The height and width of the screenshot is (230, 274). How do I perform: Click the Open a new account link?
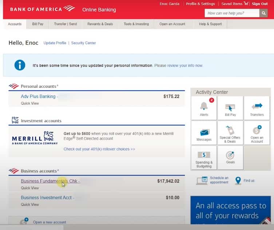49,222
